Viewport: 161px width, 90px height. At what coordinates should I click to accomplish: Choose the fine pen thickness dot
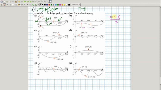pos(38,5)
